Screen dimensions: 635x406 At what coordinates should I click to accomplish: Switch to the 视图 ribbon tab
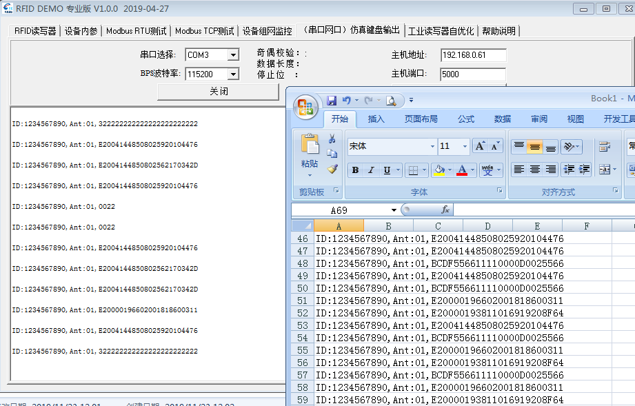575,119
